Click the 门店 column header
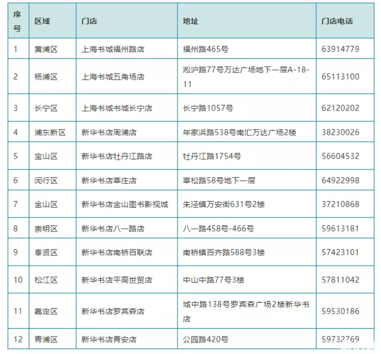The width and height of the screenshot is (381, 354). [x=127, y=21]
